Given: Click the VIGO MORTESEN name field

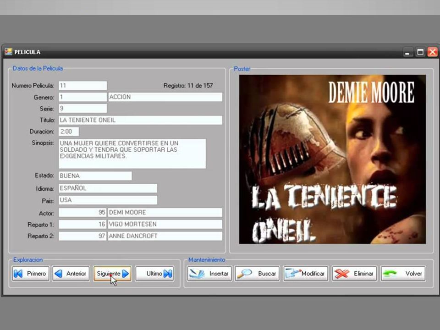Looking at the screenshot, I should tap(165, 224).
